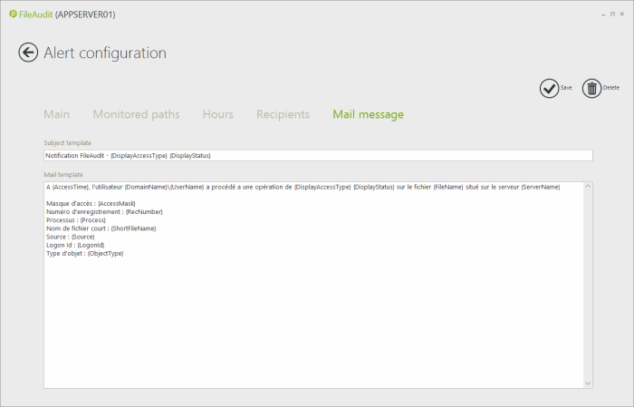Click the Delete trash can icon
This screenshot has height=407, width=634.
click(591, 88)
